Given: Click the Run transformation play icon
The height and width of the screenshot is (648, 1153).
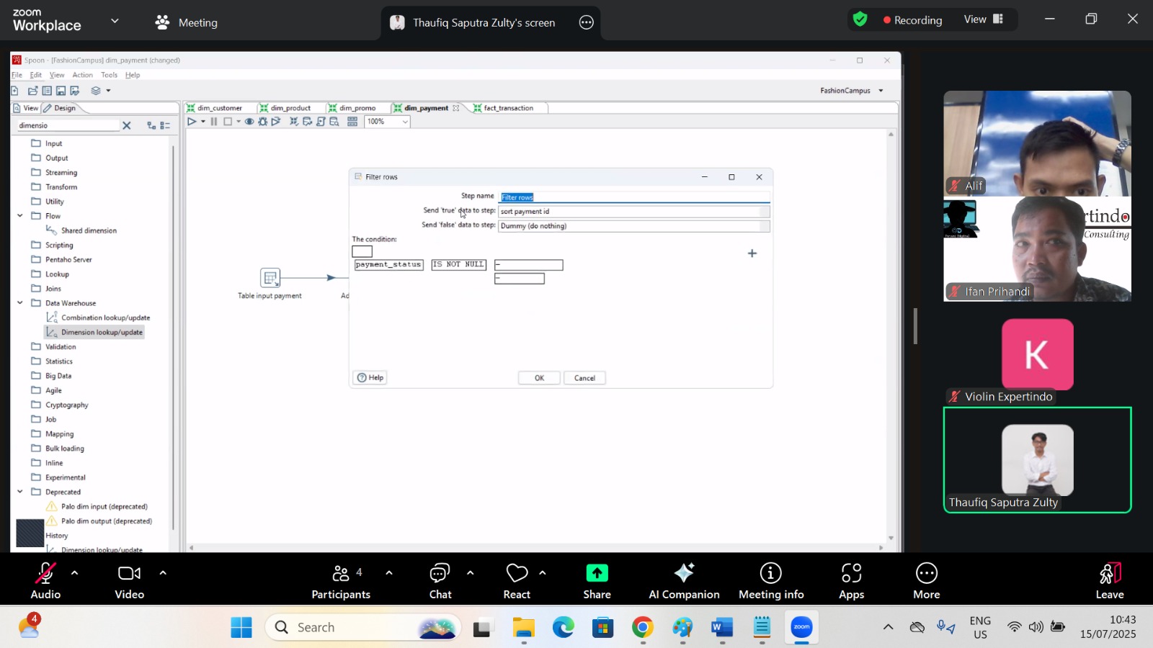Looking at the screenshot, I should point(192,122).
